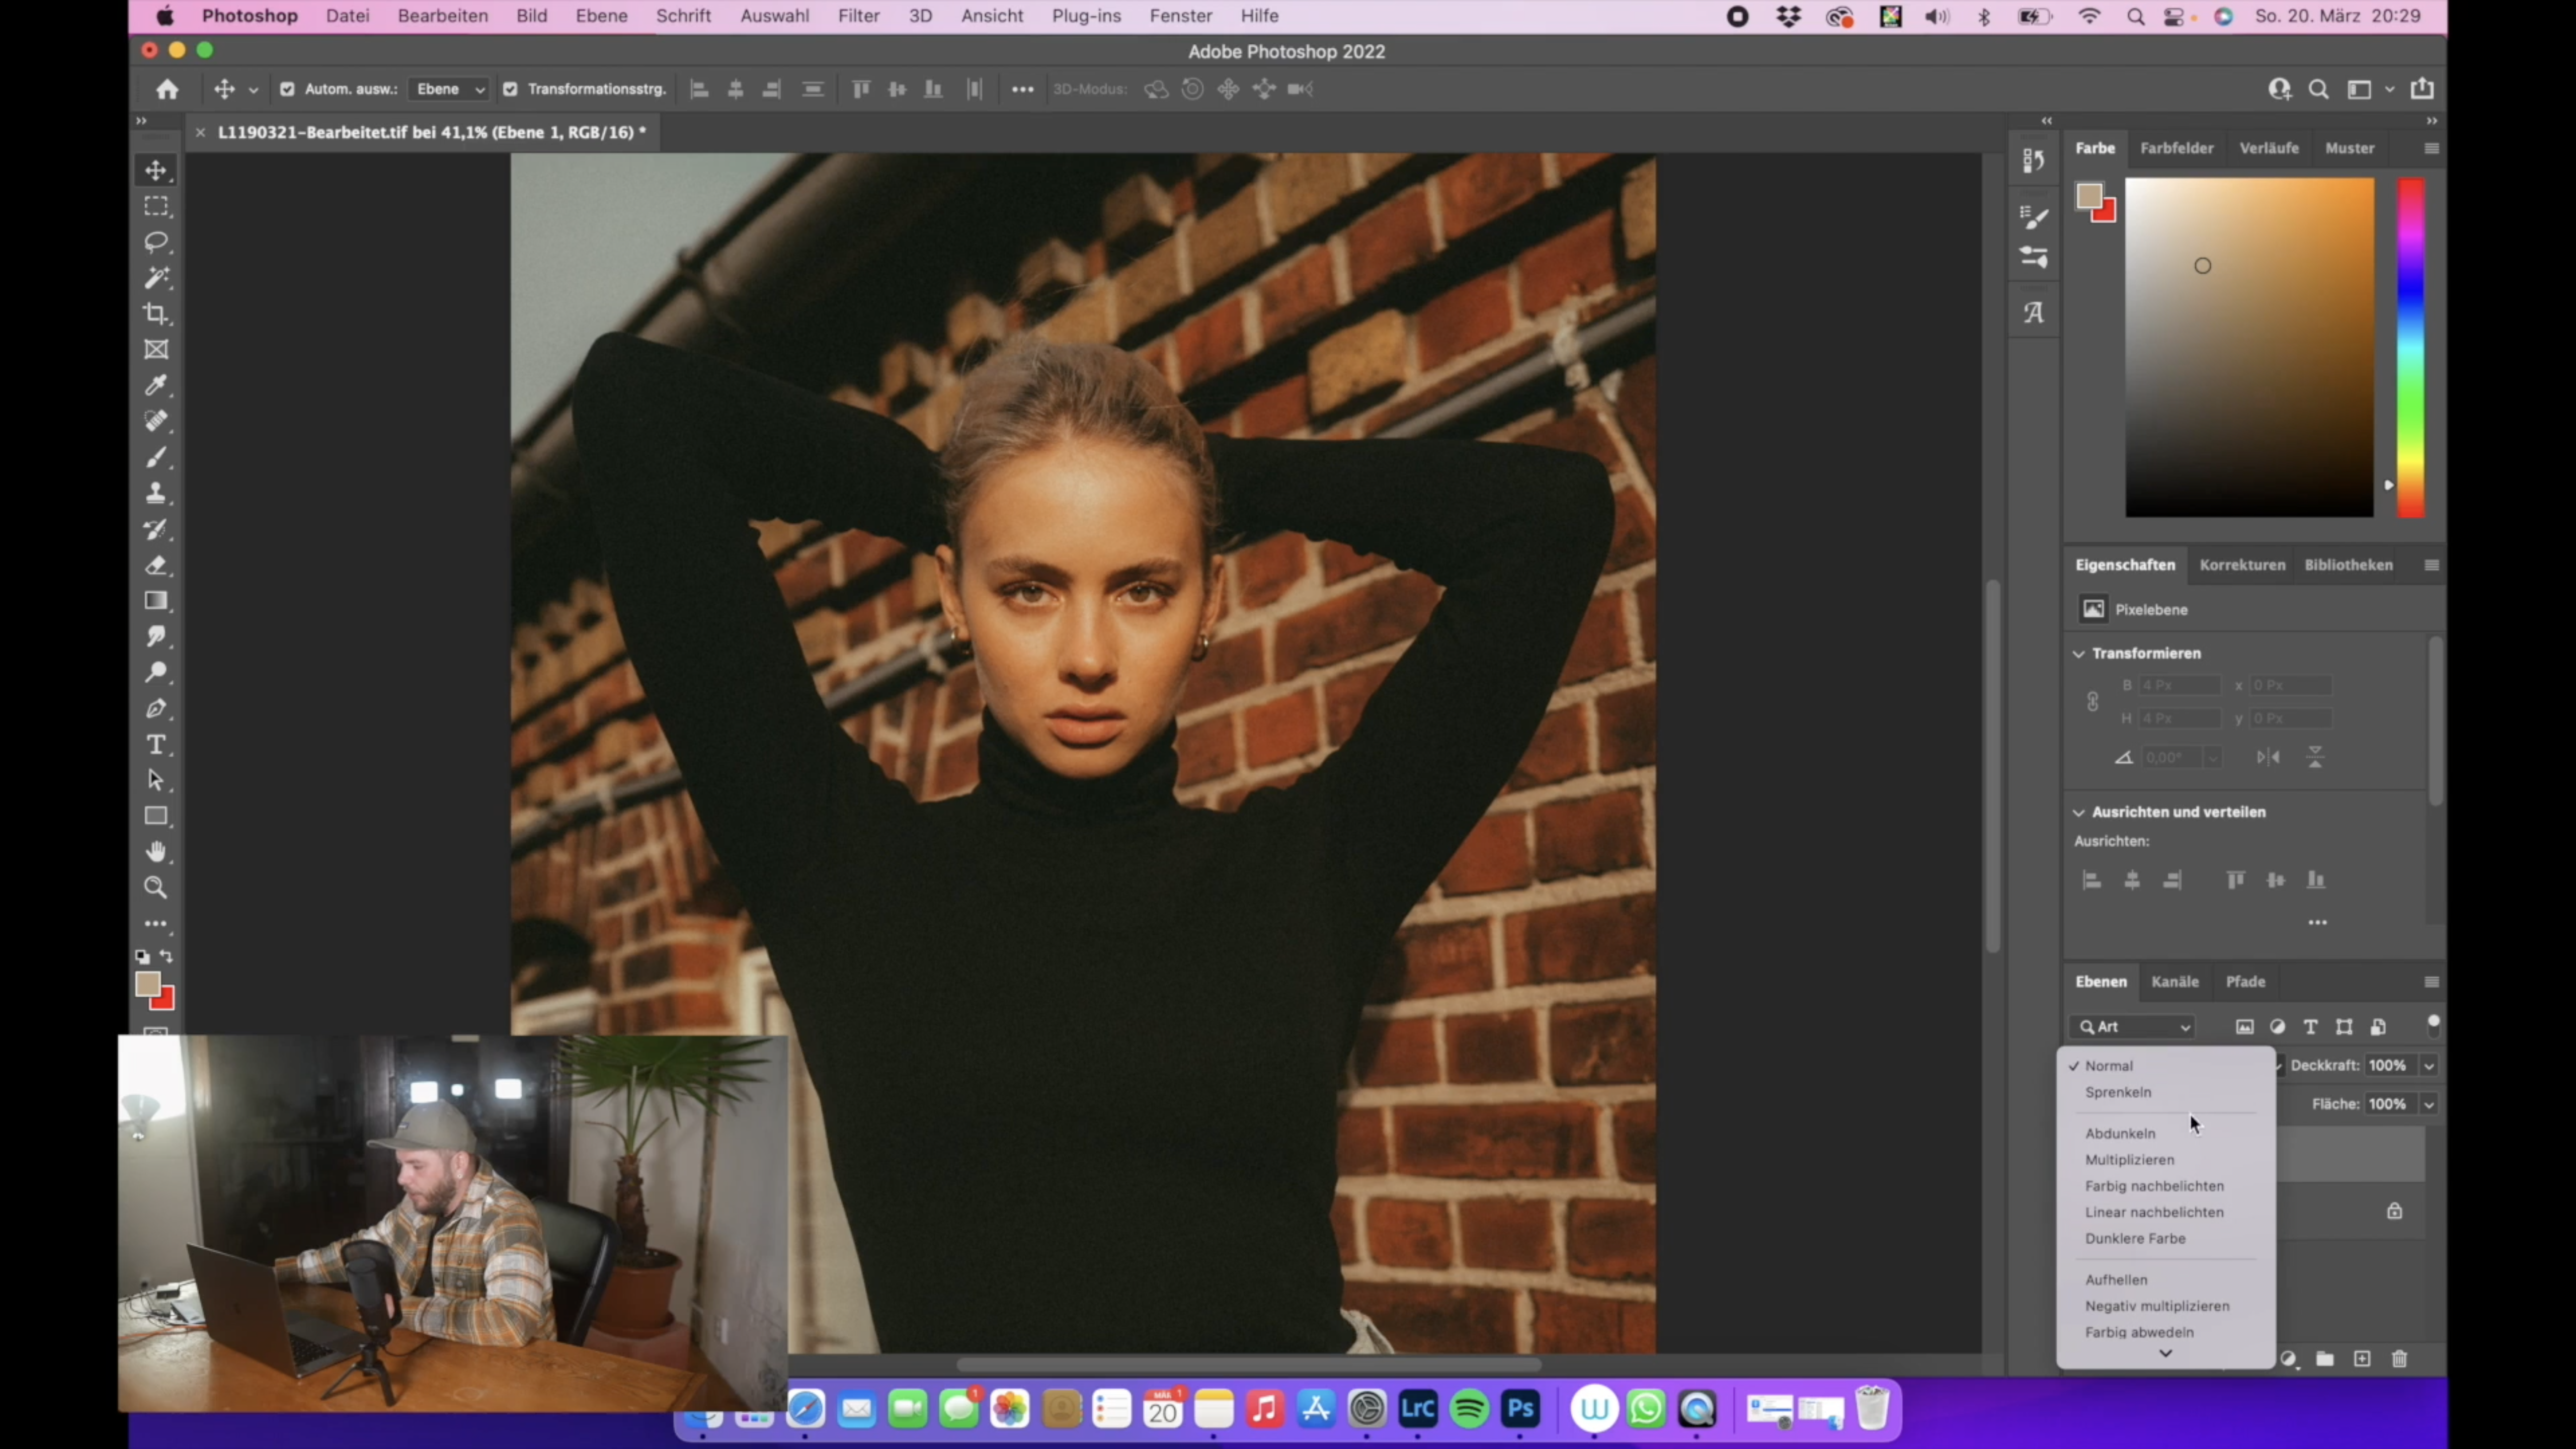Click the new layer plus icon
Viewport: 2576px width, 1449px height.
coord(2362,1359)
